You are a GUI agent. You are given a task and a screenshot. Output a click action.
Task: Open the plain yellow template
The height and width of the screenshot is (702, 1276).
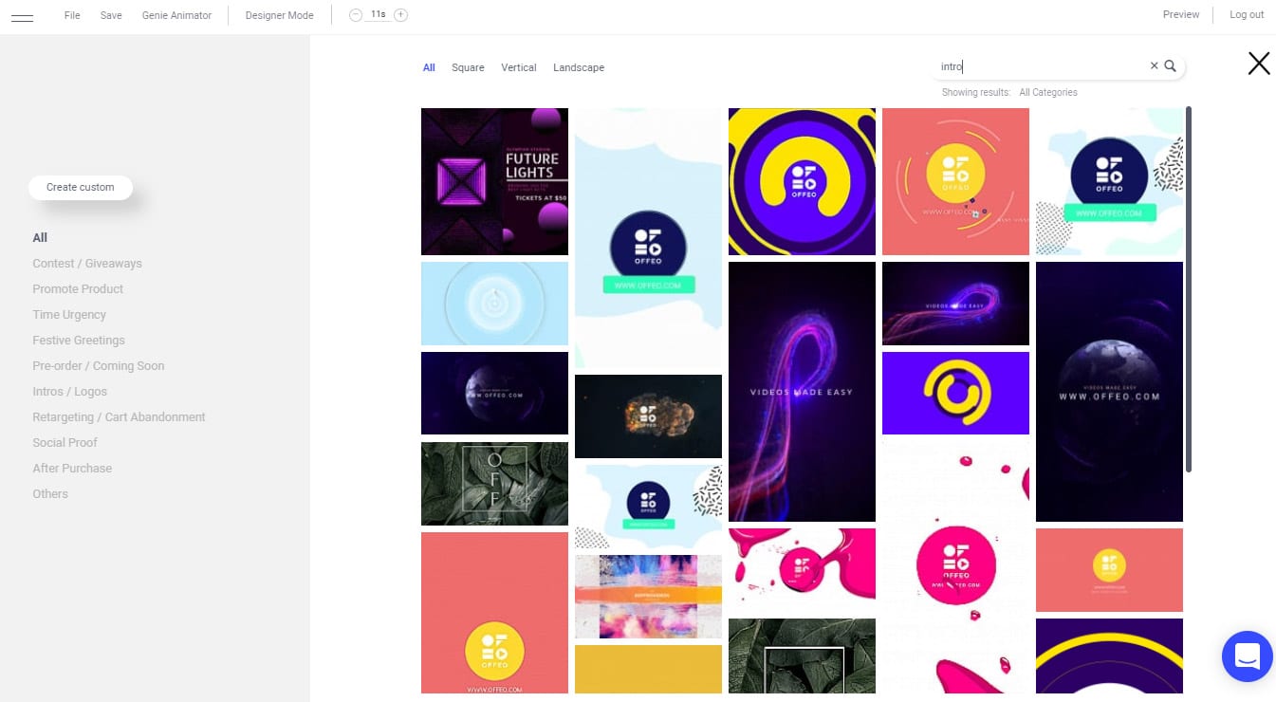click(x=648, y=670)
